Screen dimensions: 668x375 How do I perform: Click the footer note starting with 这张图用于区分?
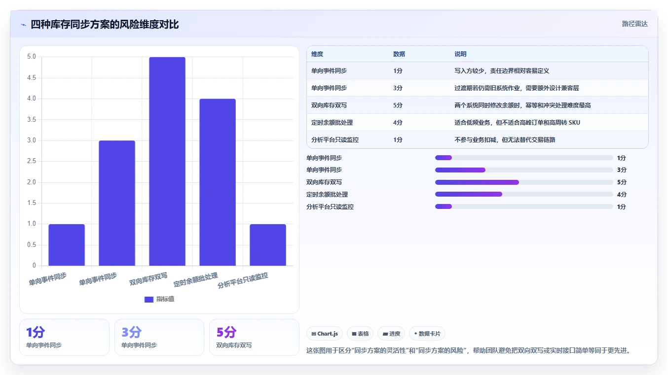469,351
